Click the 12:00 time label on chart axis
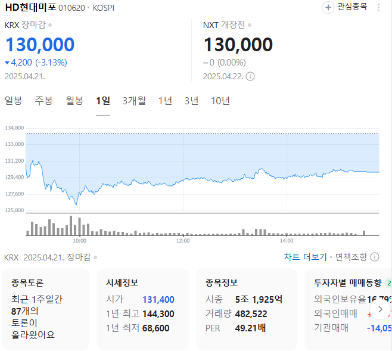The image size is (392, 351). coord(183,241)
